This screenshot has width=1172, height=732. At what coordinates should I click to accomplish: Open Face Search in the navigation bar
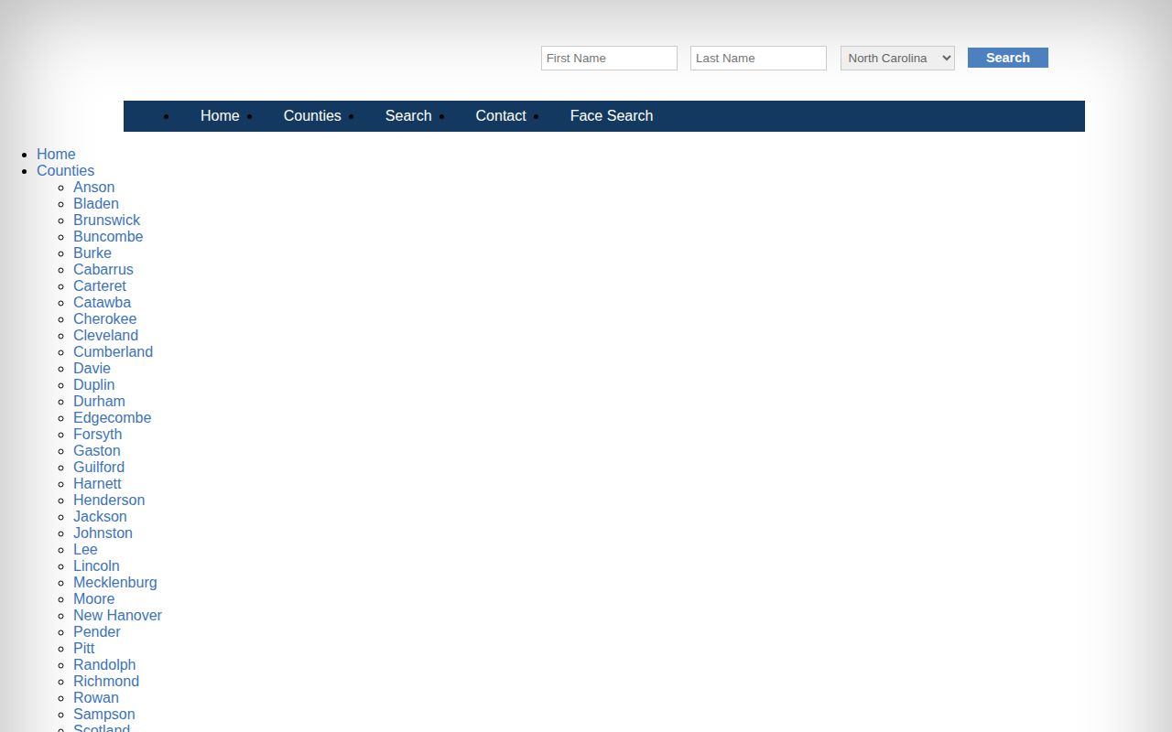(x=612, y=115)
